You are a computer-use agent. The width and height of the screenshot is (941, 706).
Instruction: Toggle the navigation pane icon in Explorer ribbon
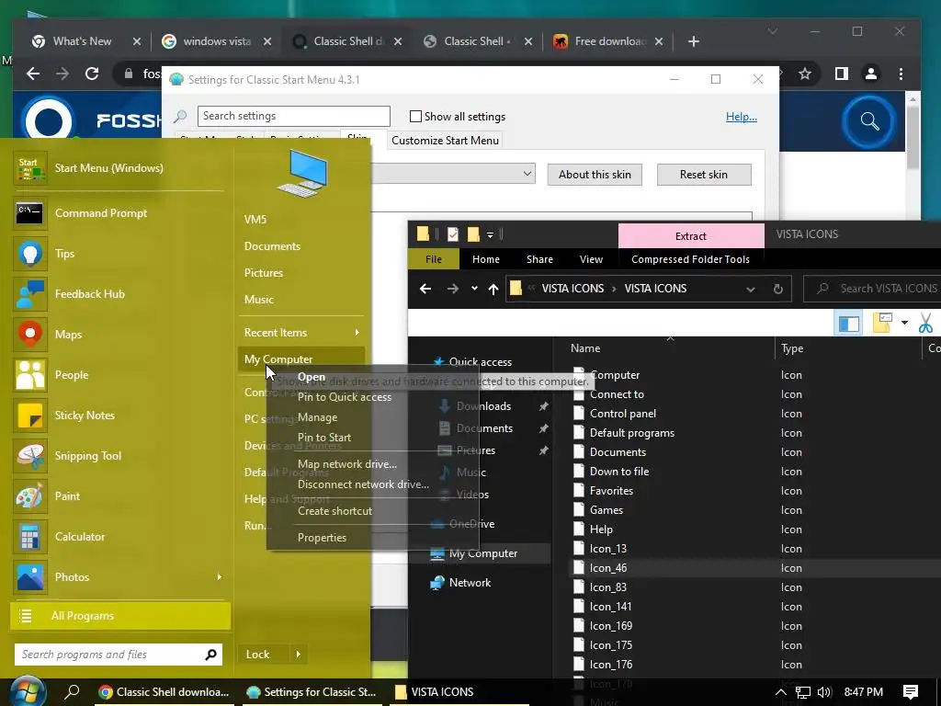(x=848, y=324)
